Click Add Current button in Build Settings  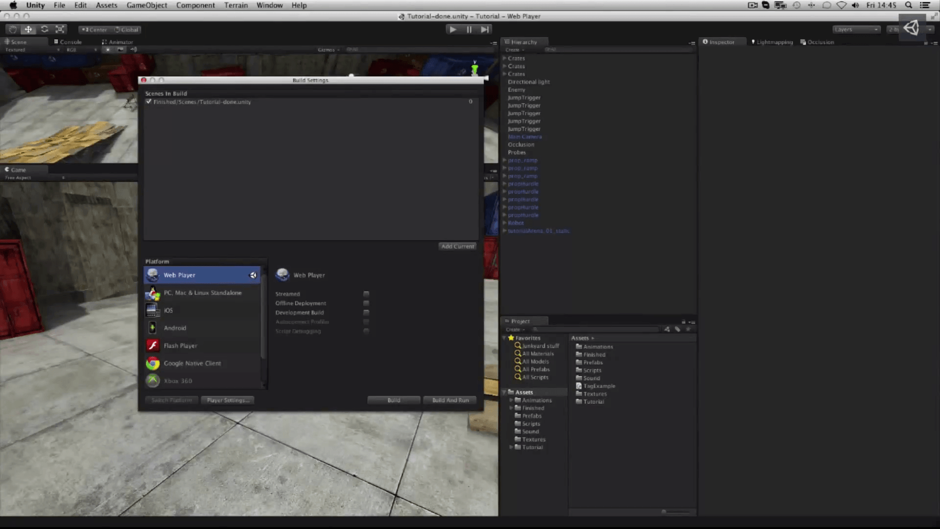(458, 246)
